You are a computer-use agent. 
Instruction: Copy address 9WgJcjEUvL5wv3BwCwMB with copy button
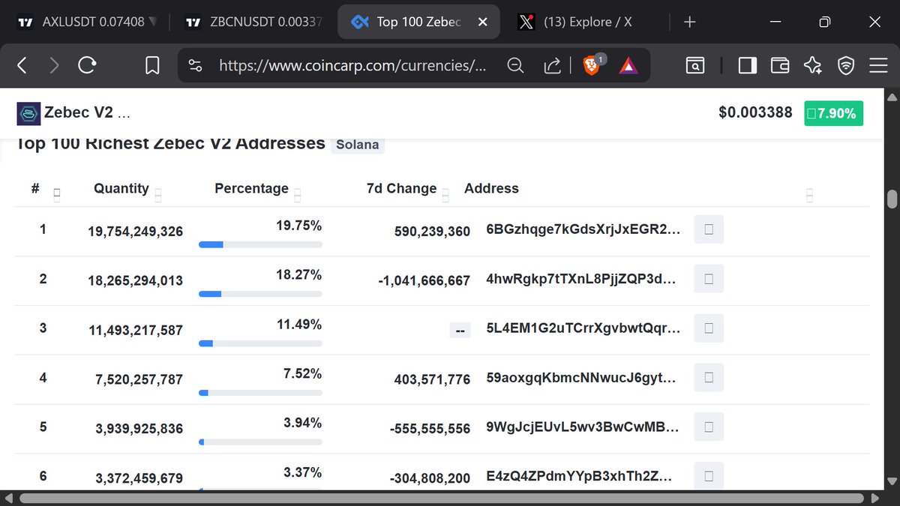click(709, 427)
